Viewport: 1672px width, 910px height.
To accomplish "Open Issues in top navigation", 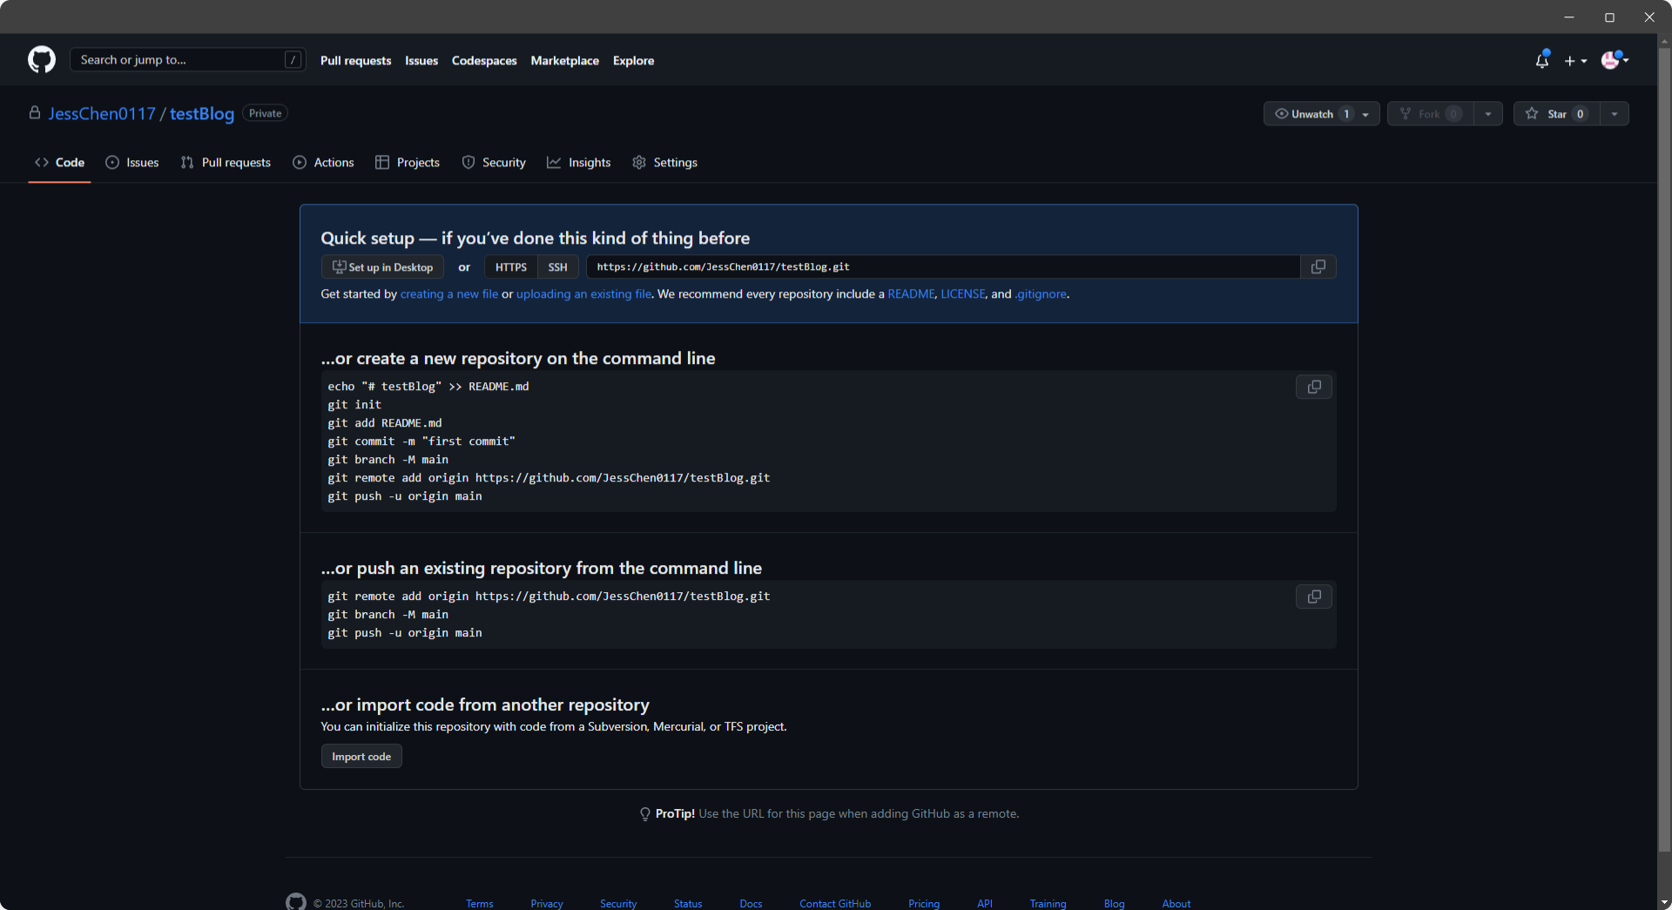I will point(421,61).
